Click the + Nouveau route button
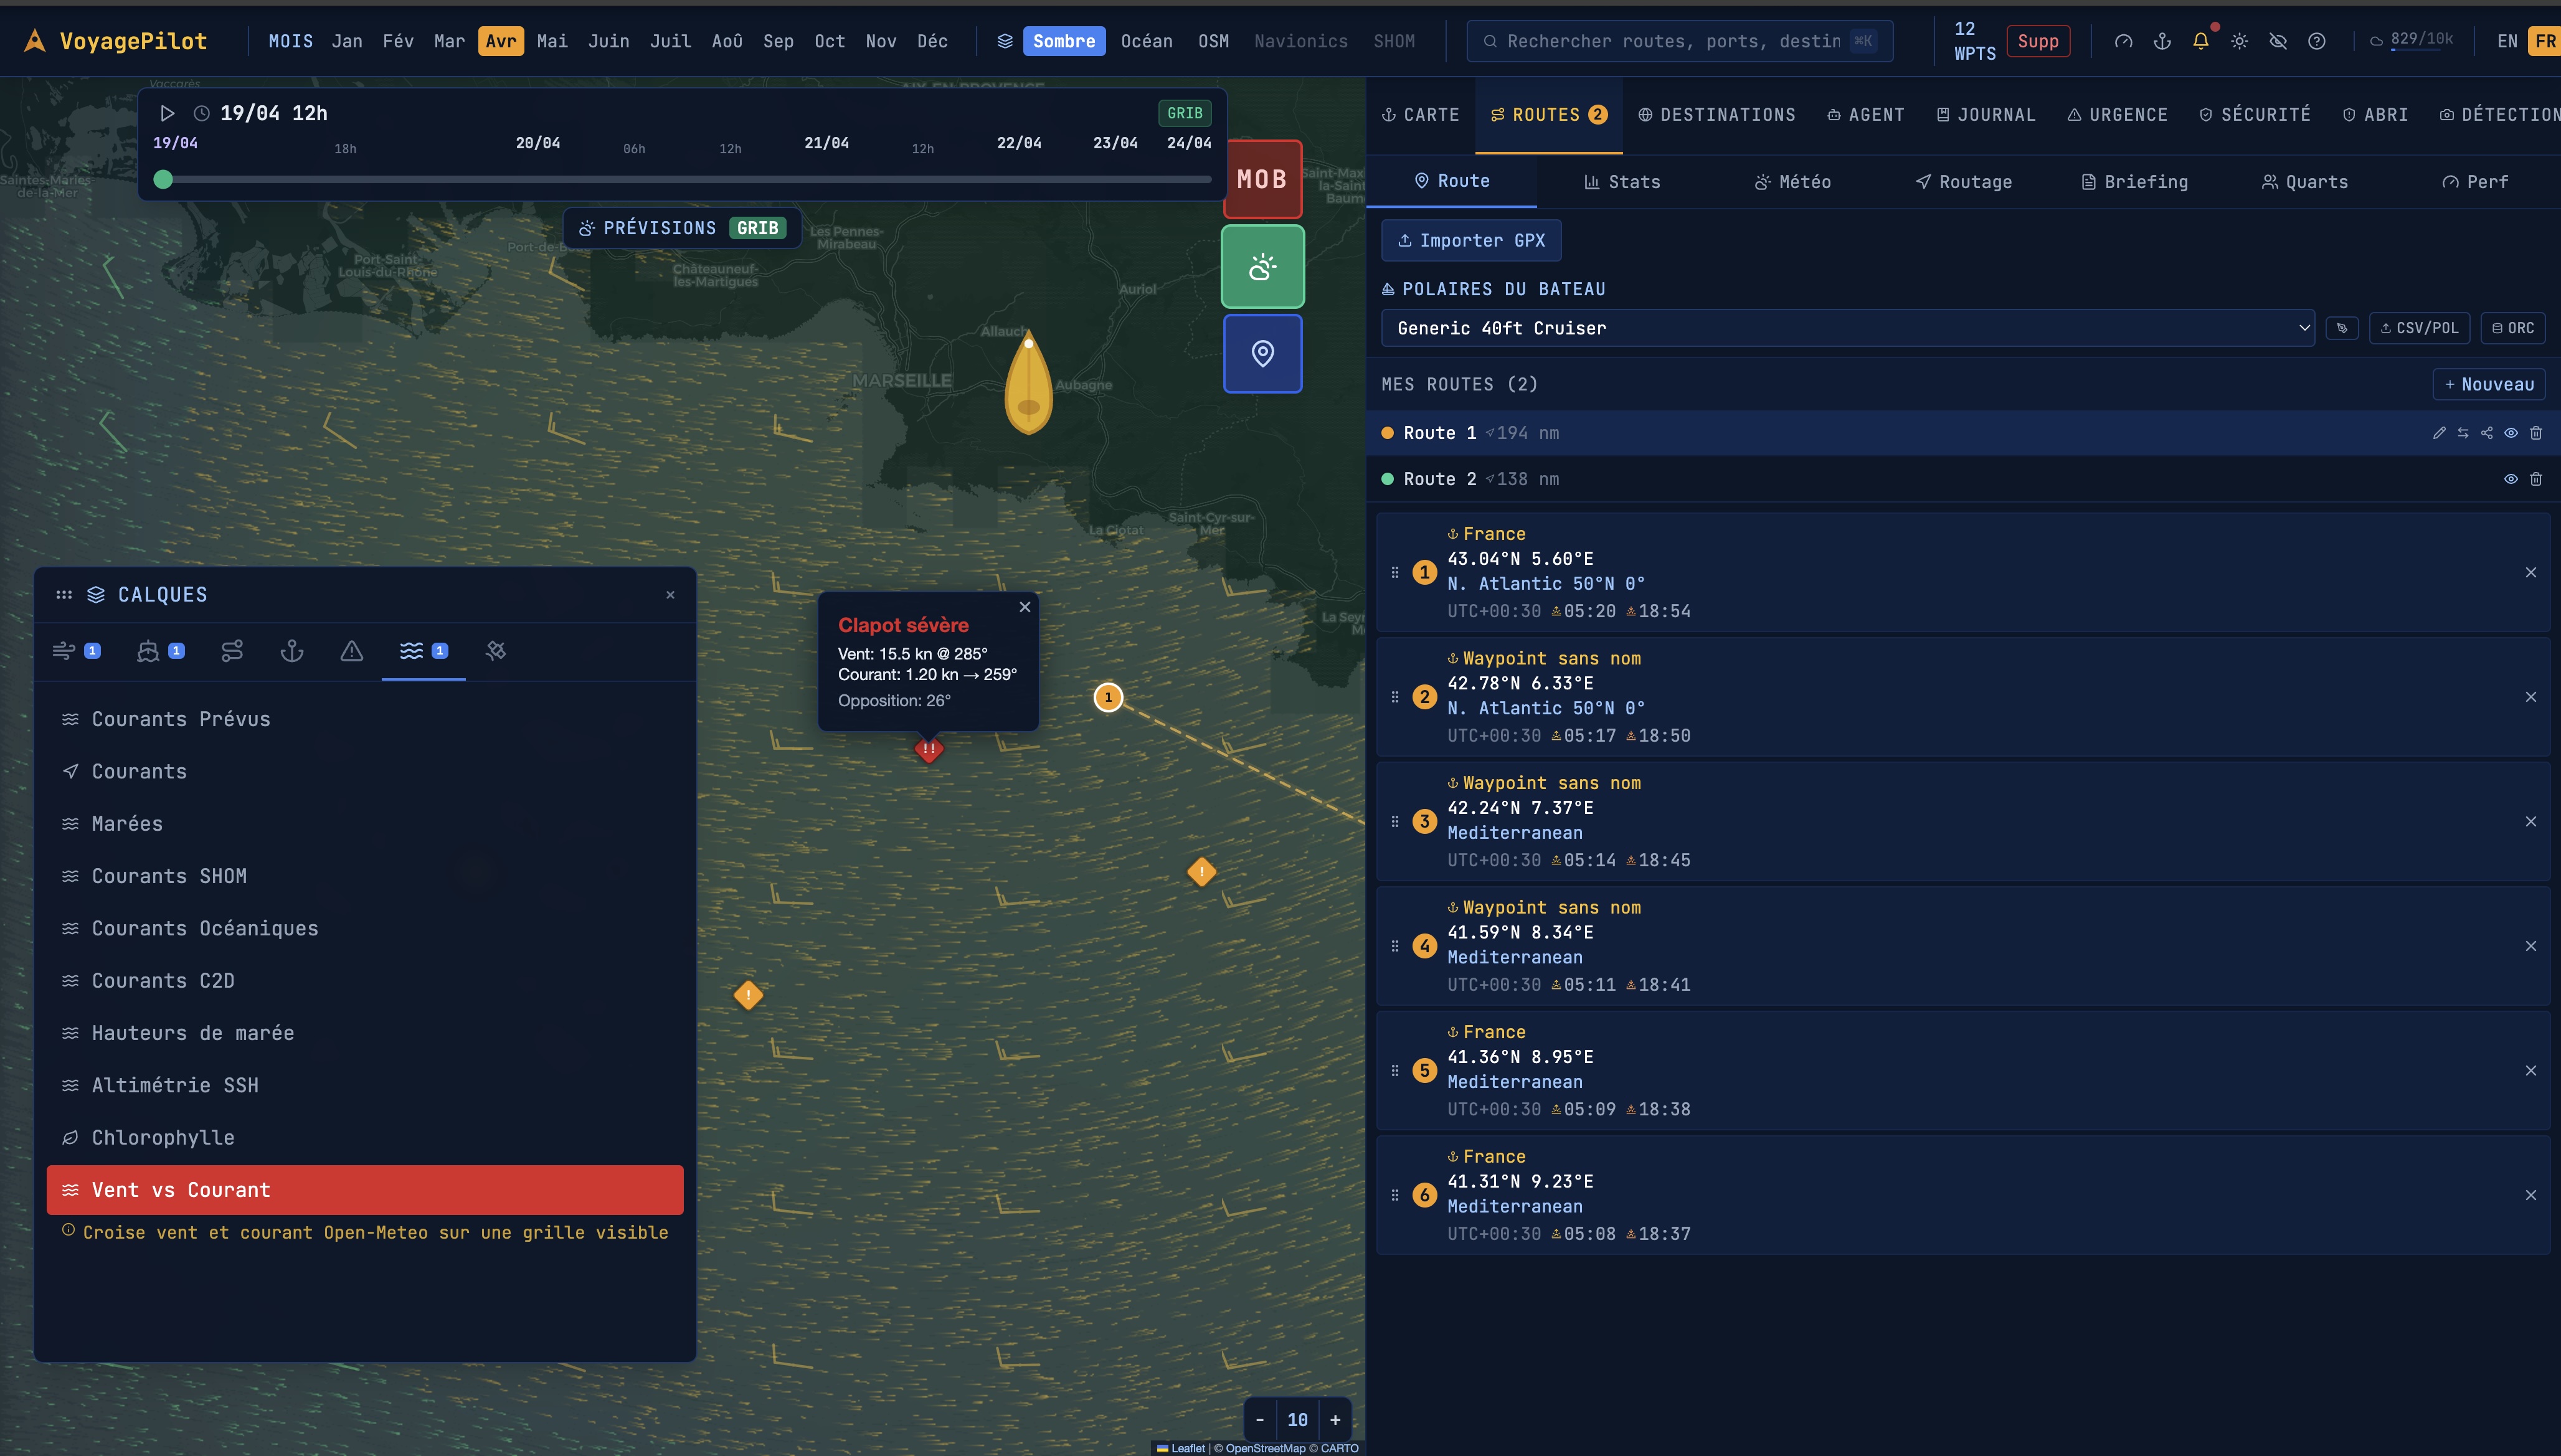Image resolution: width=2561 pixels, height=1456 pixels. pyautogui.click(x=2489, y=384)
